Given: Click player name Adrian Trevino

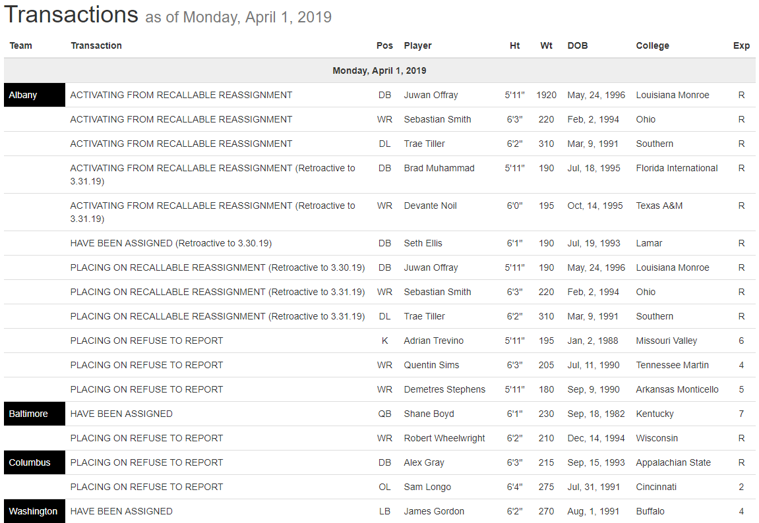Looking at the screenshot, I should 434,341.
